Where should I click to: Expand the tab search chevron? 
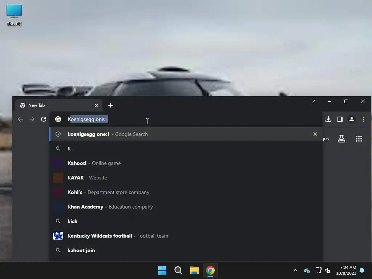[x=313, y=102]
